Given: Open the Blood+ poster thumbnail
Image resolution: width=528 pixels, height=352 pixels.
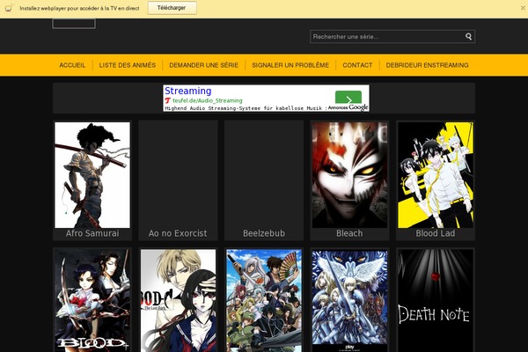Looking at the screenshot, I should pyautogui.click(x=92, y=300).
